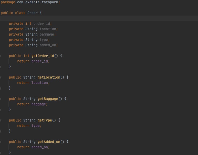
Task: Click 'private' keyword on the added_on field line
Action: 16,45
